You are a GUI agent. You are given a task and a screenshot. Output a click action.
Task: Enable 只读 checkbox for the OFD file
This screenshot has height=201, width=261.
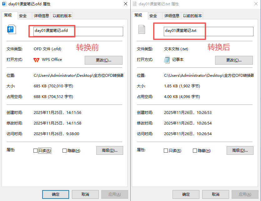coord(35,151)
